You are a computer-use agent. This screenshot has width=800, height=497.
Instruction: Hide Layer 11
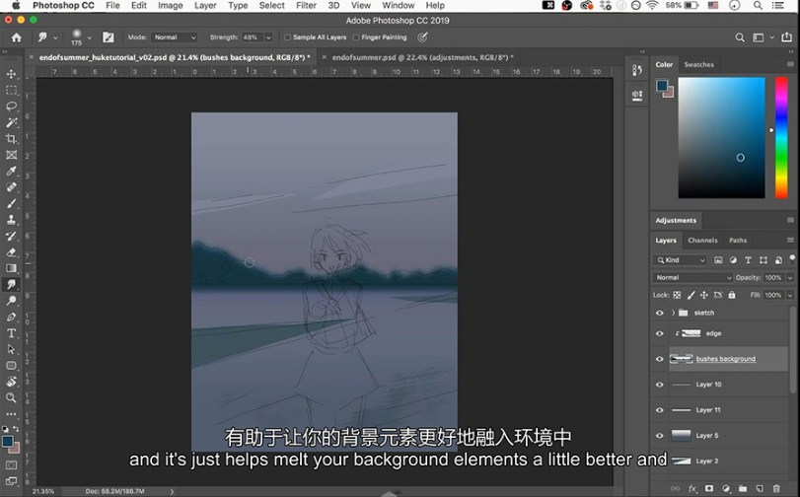point(659,410)
